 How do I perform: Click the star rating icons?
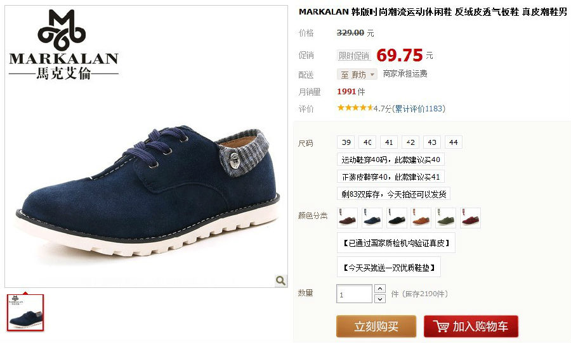355,108
